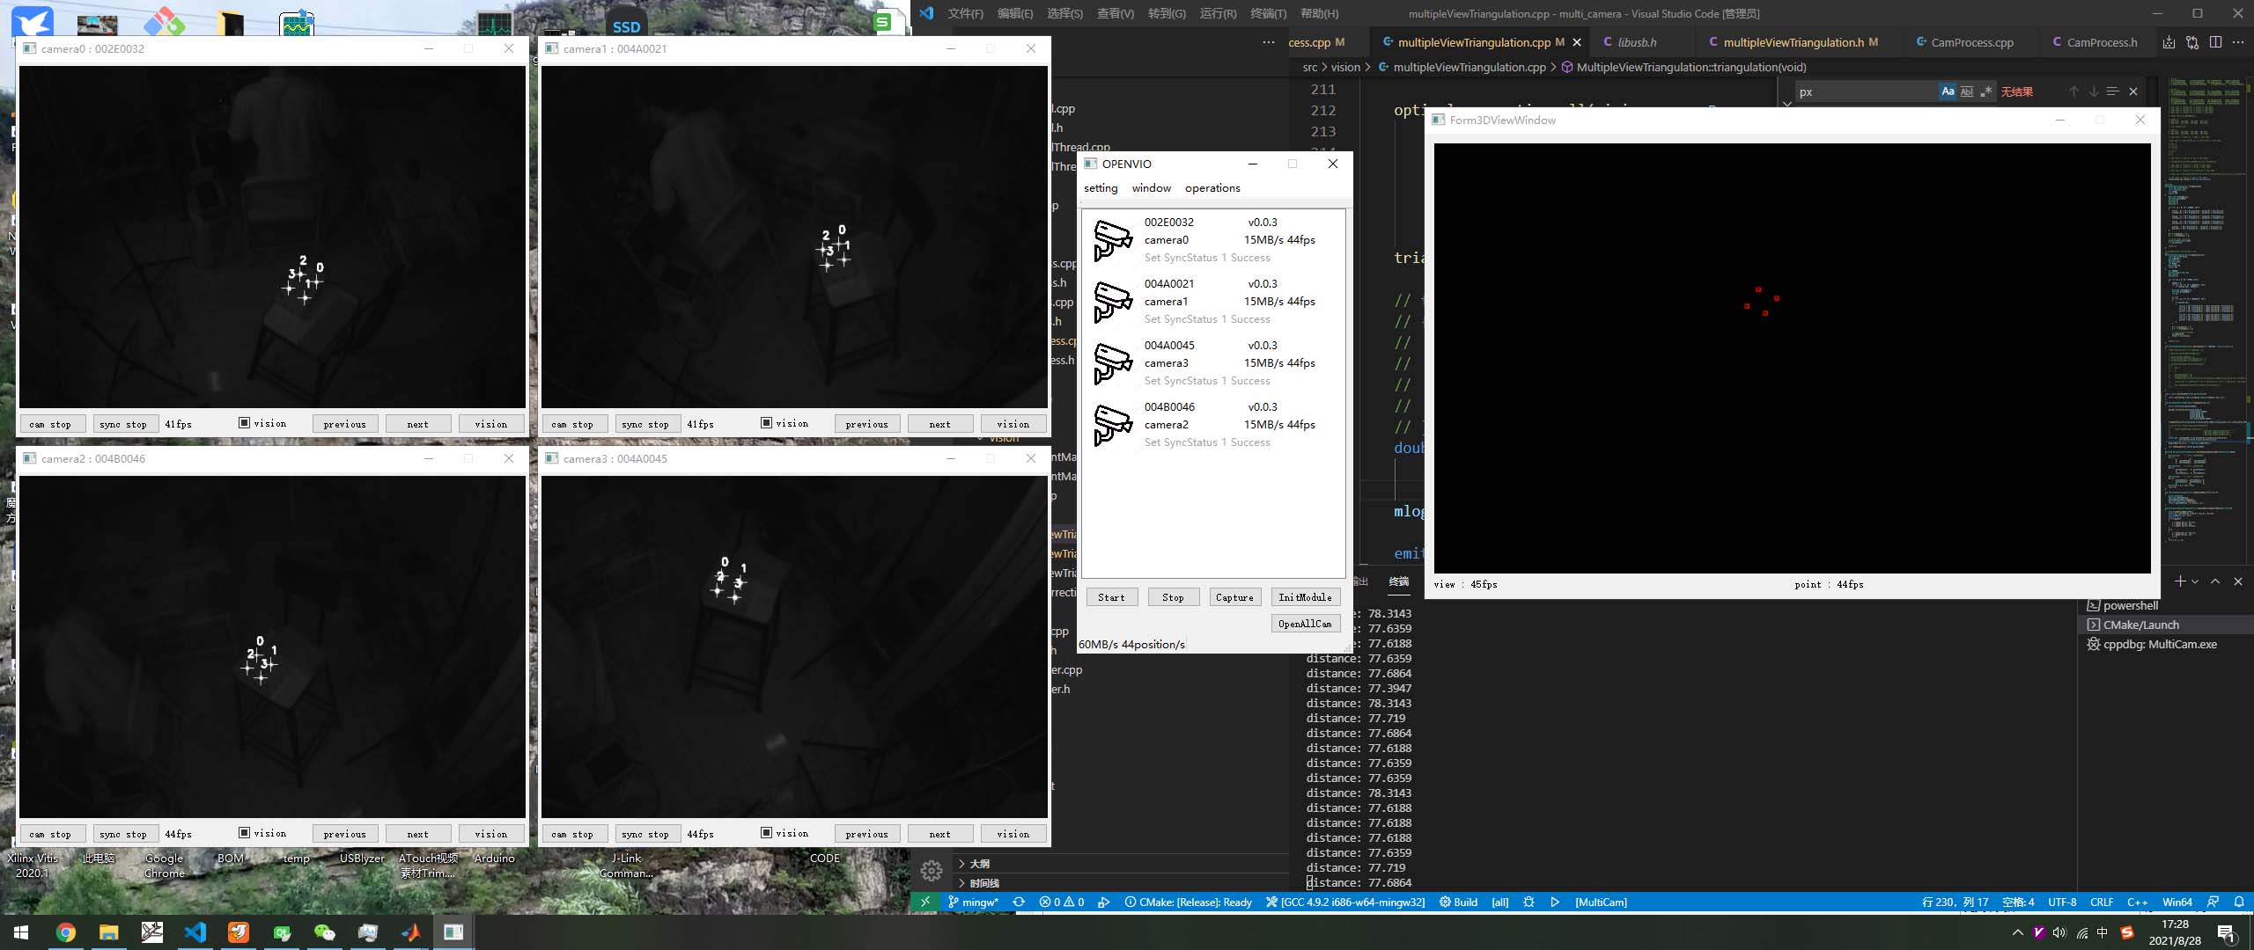This screenshot has width=2254, height=950.
Task: Open VS Code 终端(T) menu
Action: tap(1269, 13)
